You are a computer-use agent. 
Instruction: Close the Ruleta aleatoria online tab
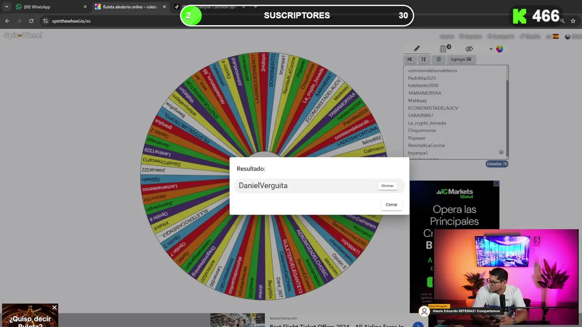[x=164, y=7]
